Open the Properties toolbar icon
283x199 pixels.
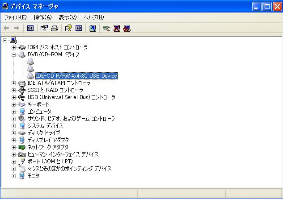(x=44, y=28)
